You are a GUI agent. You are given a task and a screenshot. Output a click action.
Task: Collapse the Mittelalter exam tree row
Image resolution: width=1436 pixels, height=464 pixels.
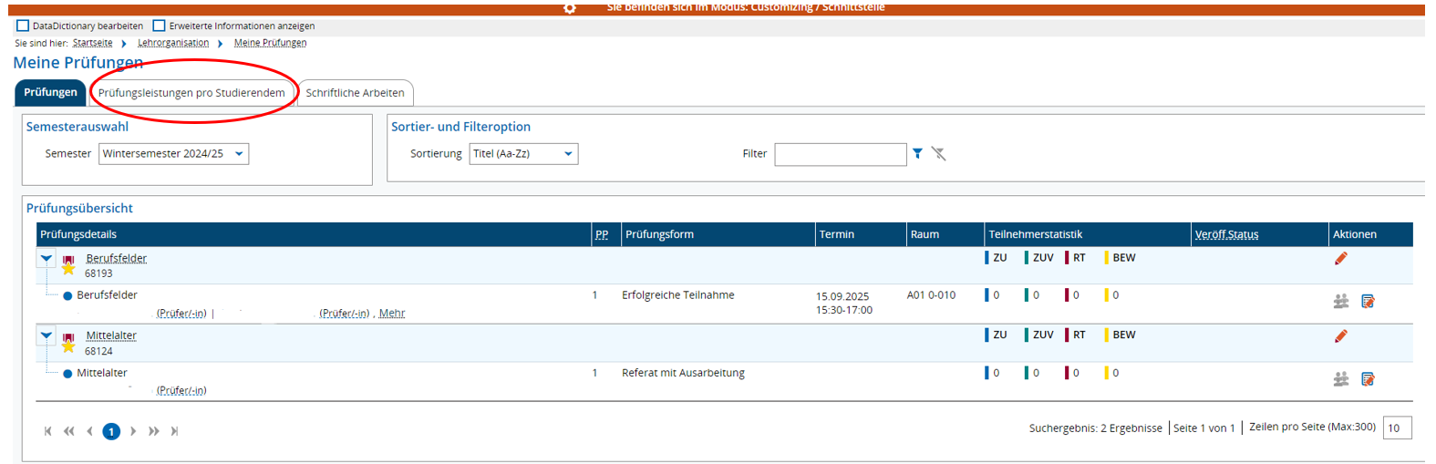[x=46, y=336]
